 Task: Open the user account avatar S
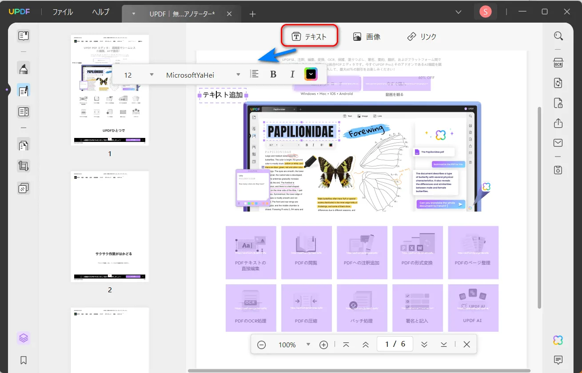(485, 12)
